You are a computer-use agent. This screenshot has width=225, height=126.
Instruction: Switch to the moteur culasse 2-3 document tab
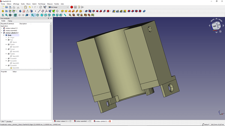[63, 121]
